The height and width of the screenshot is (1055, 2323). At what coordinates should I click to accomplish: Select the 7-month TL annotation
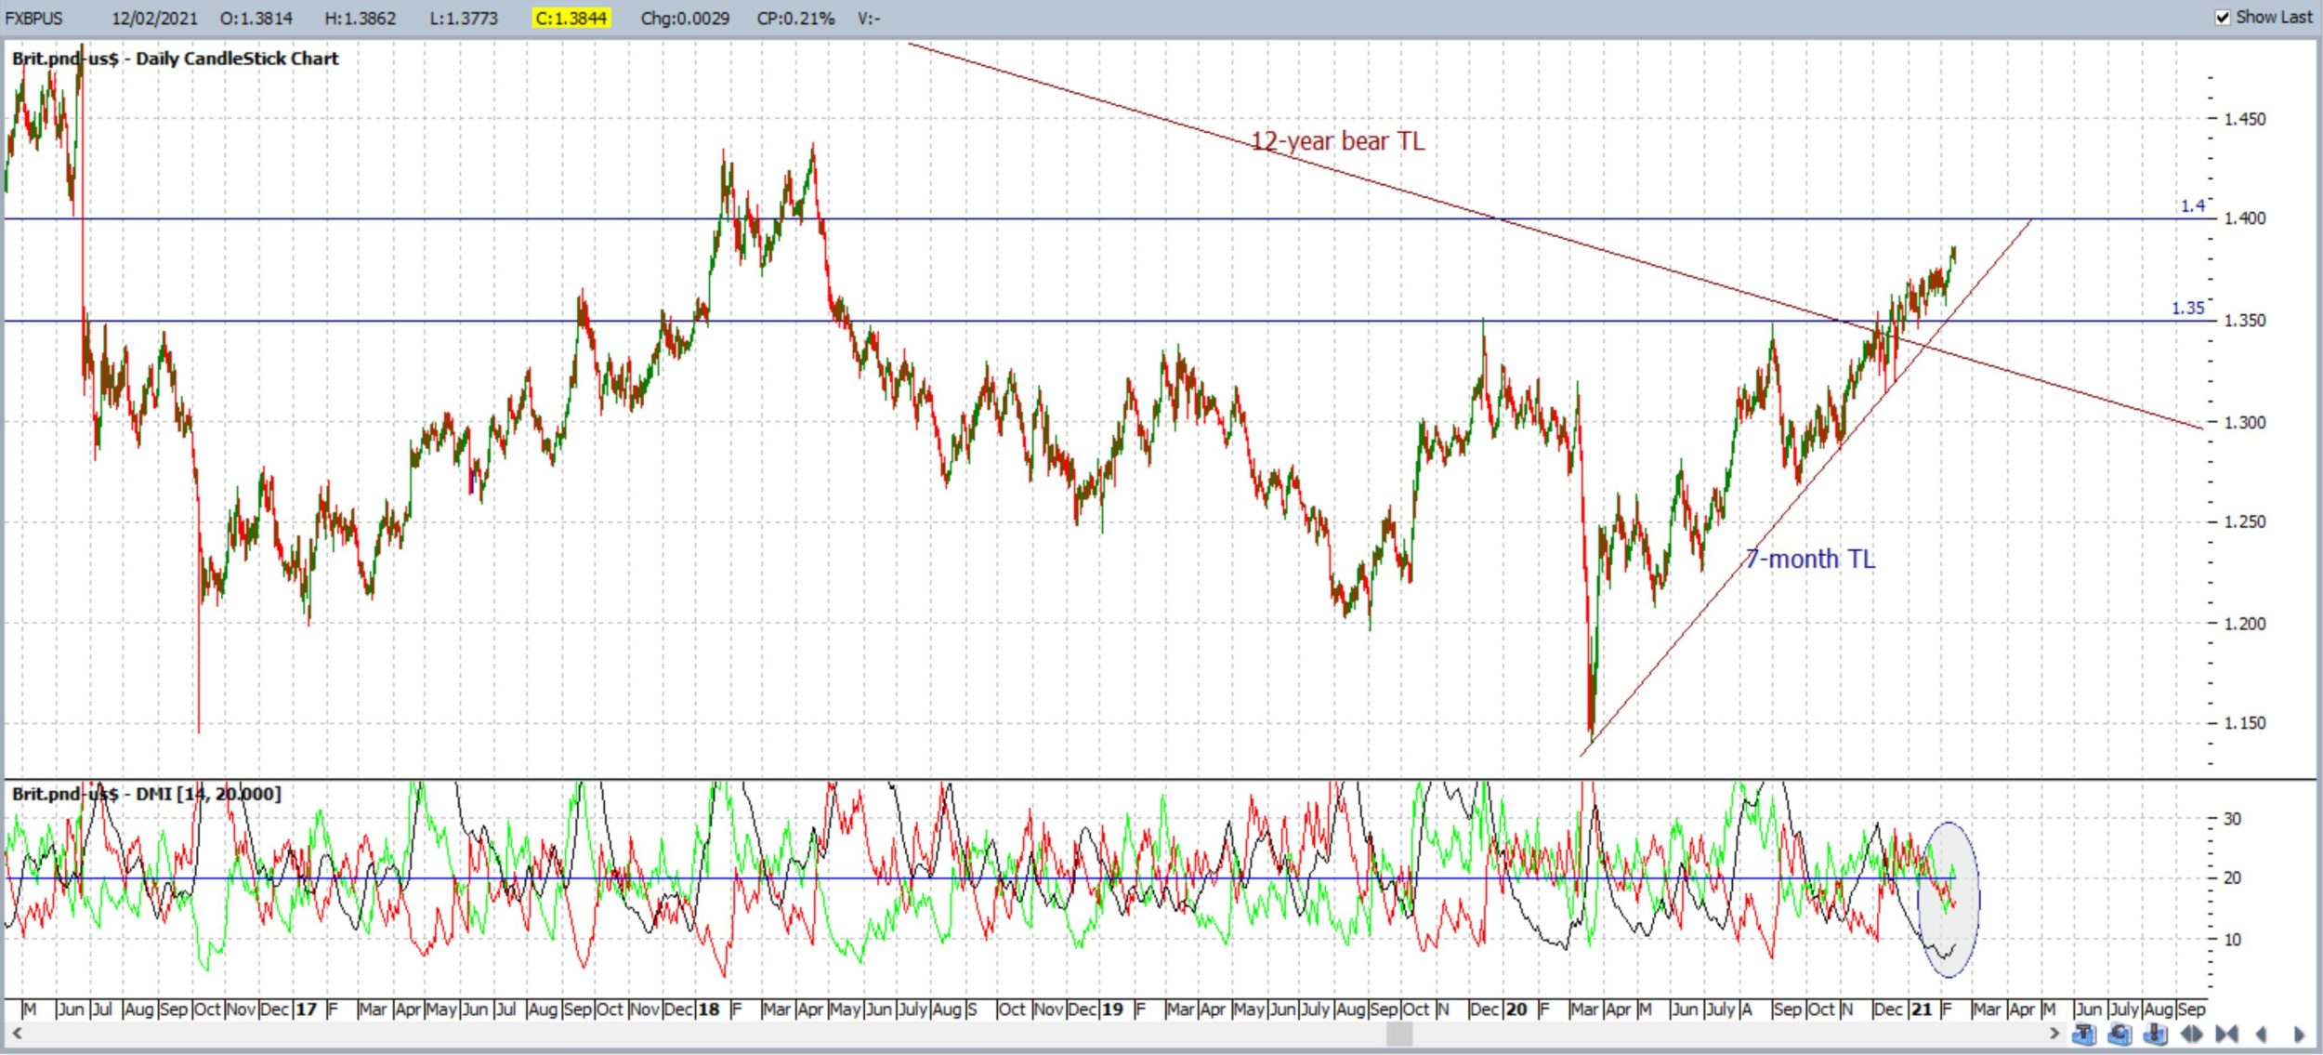pyautogui.click(x=1810, y=559)
